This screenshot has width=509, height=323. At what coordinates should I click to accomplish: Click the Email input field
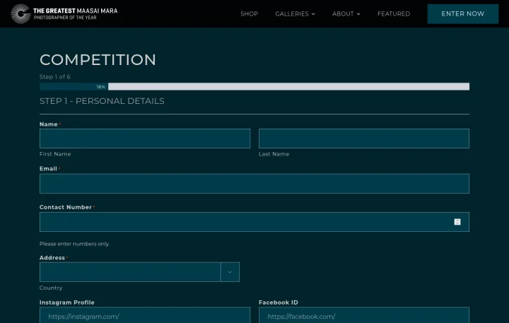click(255, 184)
